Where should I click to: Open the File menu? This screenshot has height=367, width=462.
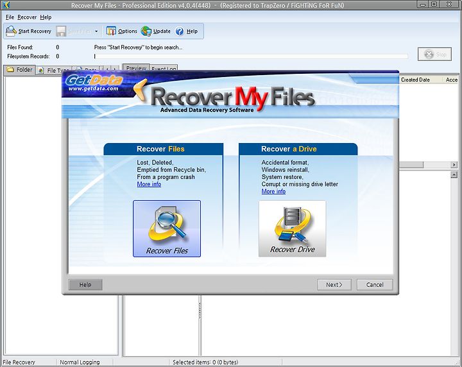click(10, 17)
